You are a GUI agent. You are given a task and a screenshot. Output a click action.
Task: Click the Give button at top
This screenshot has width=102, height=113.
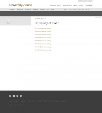85,1
